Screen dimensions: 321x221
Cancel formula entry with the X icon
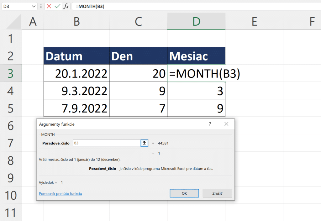click(x=49, y=6)
